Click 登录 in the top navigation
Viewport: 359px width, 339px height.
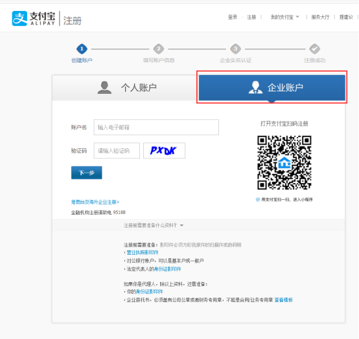[x=233, y=17]
